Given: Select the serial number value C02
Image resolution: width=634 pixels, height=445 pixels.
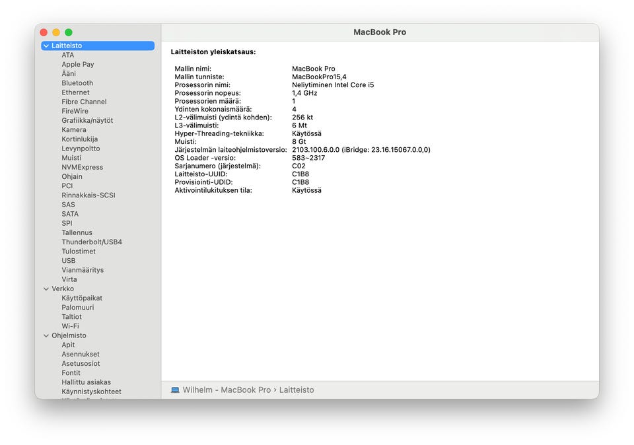Looking at the screenshot, I should click(x=299, y=166).
